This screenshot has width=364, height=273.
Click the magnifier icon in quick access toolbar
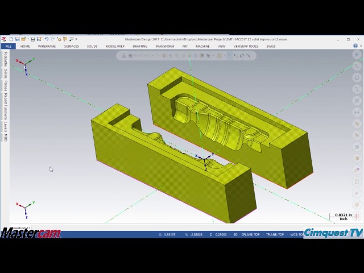[71, 39]
